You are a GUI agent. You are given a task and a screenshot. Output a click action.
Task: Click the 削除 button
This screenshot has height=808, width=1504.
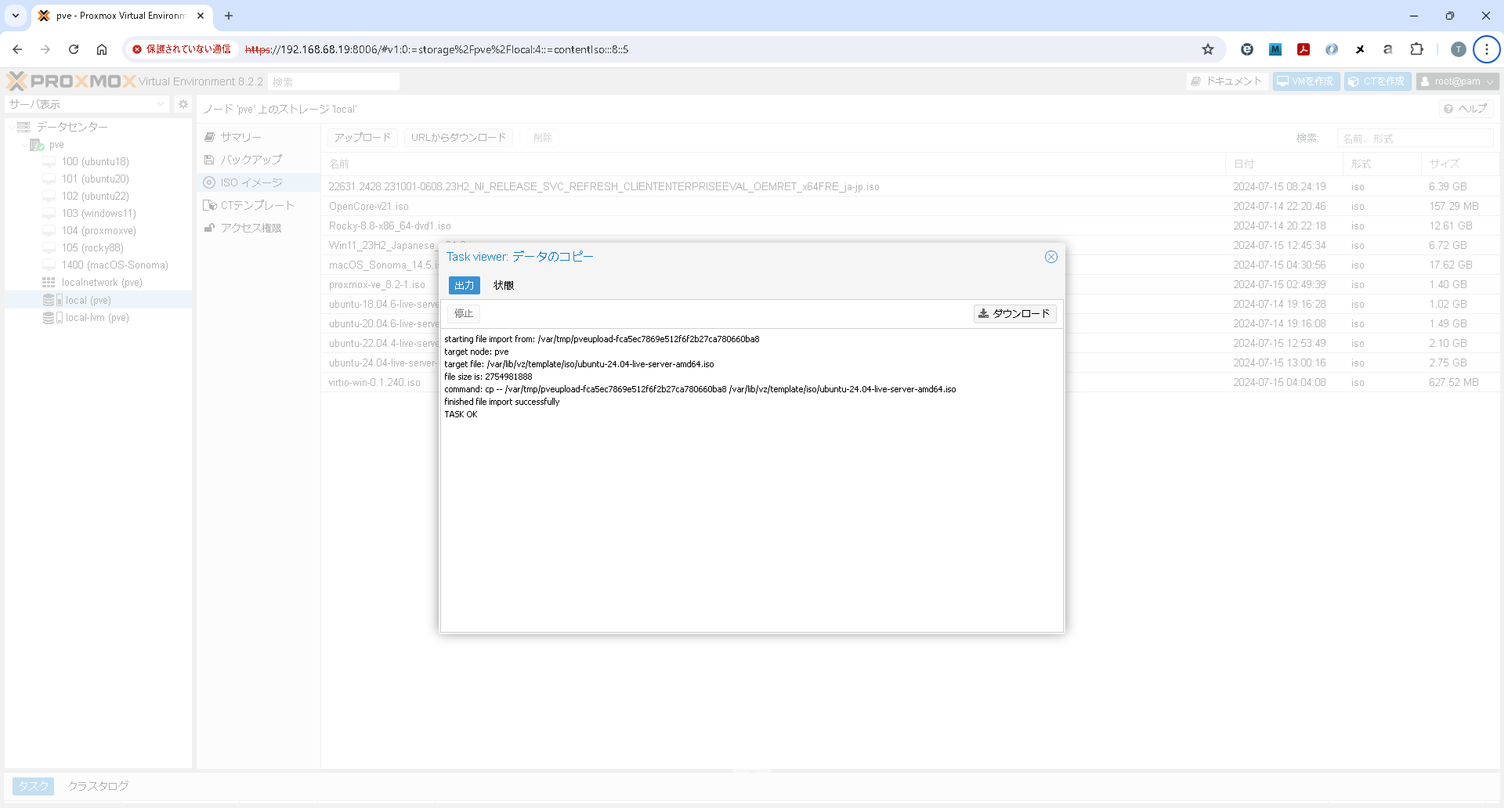542,138
